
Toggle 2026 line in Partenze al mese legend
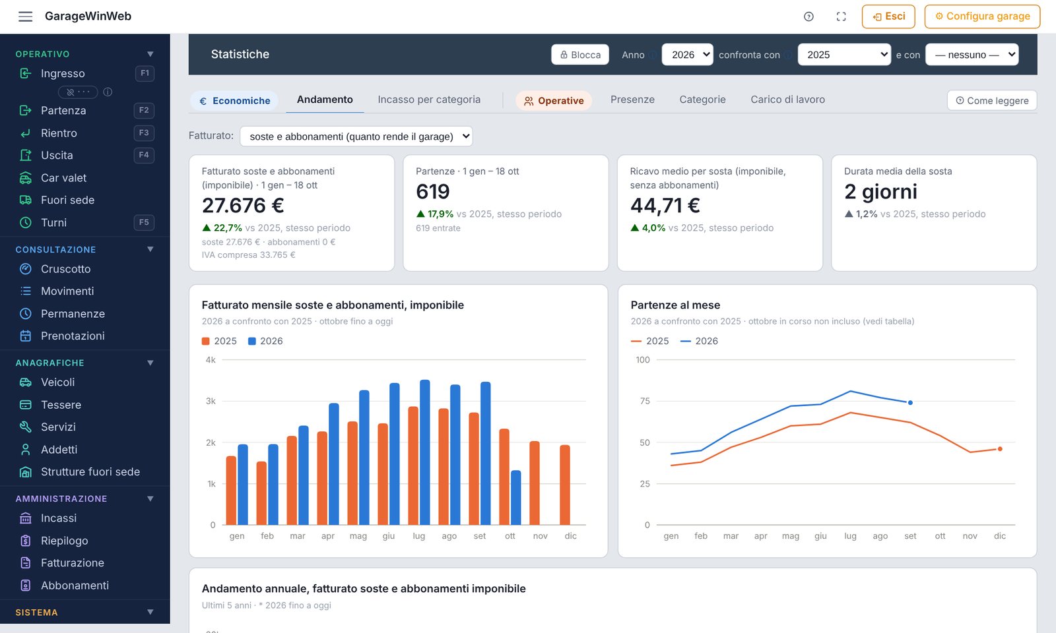coord(699,341)
